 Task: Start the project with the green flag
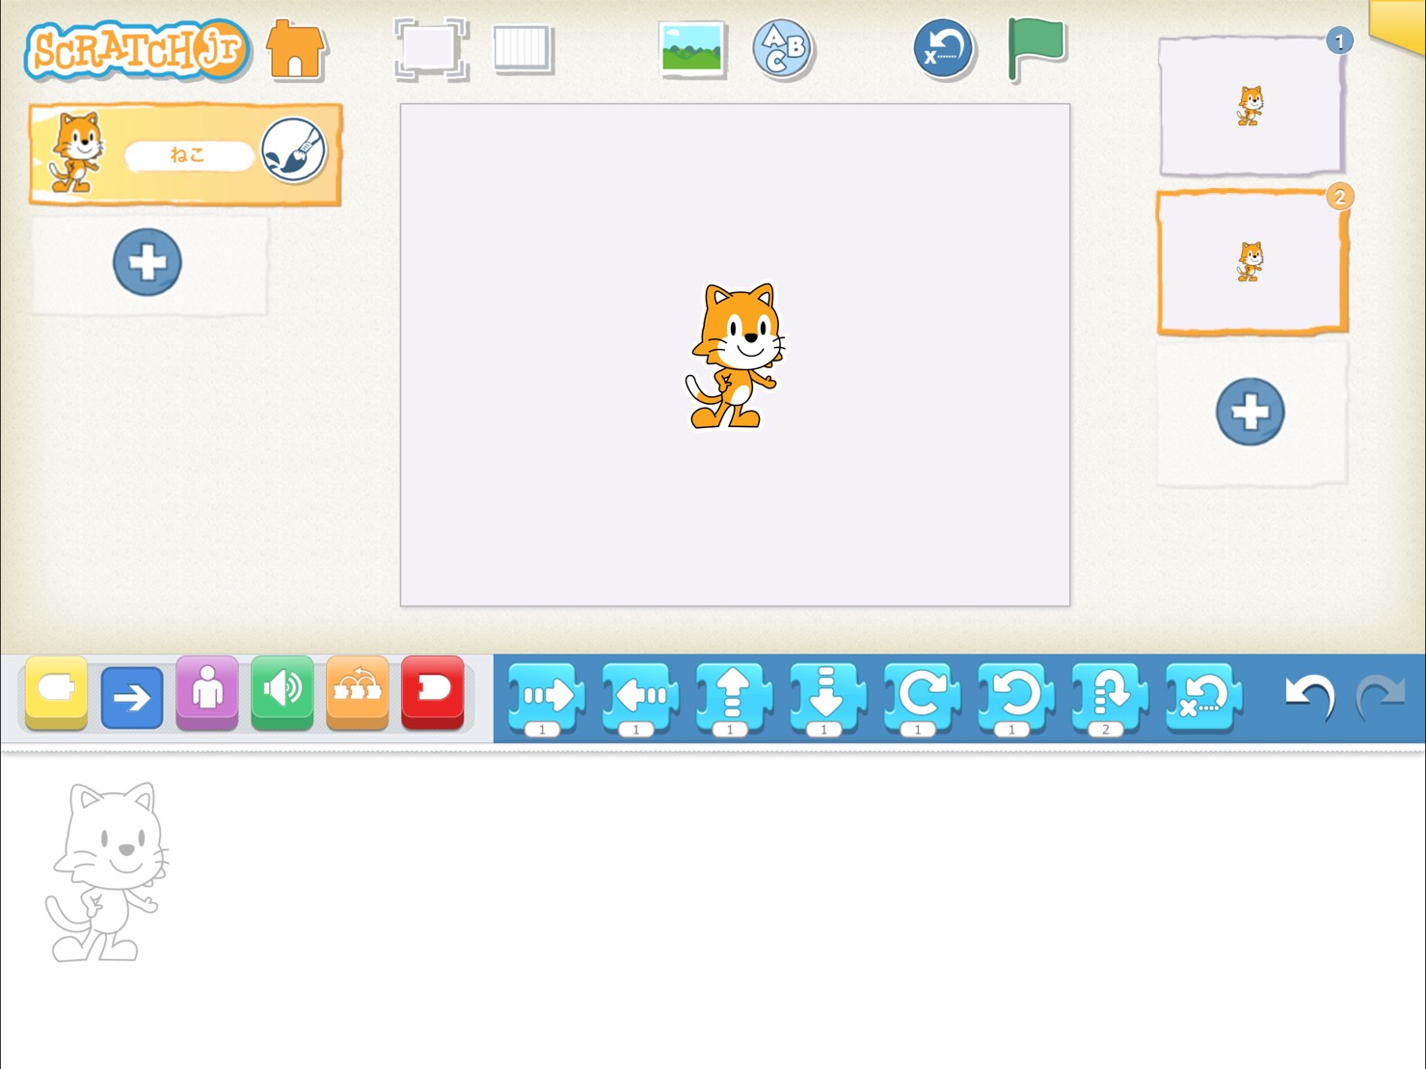[1036, 48]
